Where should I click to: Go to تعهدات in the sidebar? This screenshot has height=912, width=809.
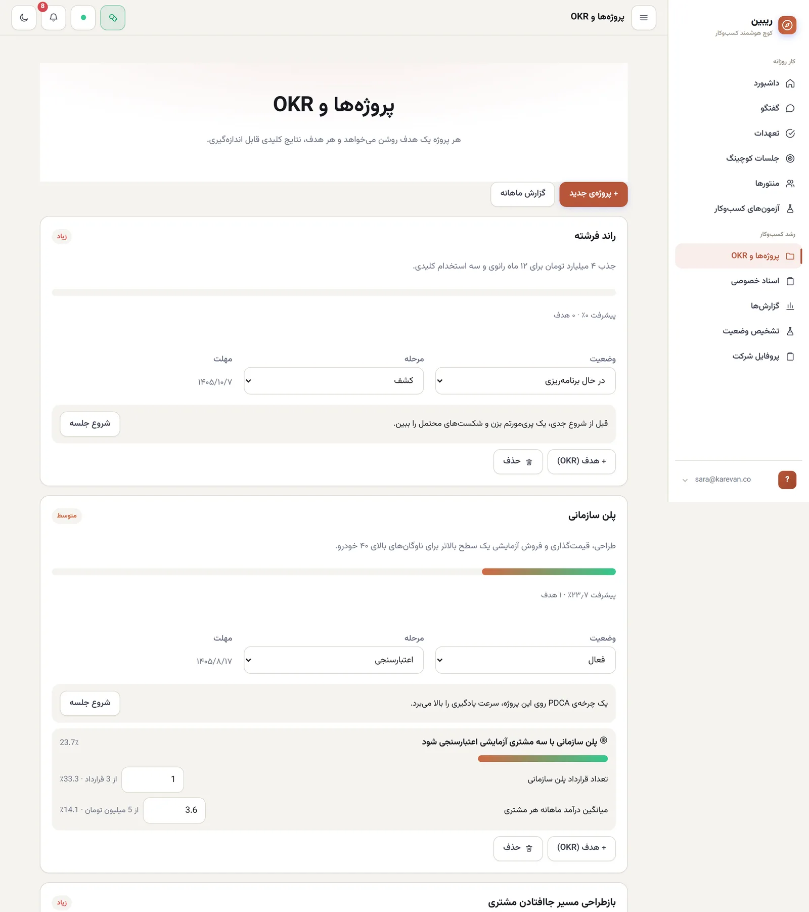click(739, 133)
